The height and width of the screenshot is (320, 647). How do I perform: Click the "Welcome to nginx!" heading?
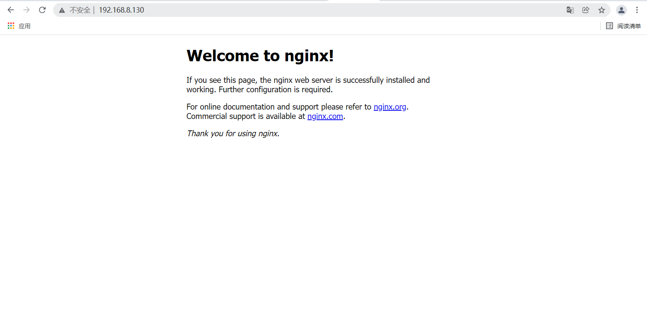coord(260,56)
